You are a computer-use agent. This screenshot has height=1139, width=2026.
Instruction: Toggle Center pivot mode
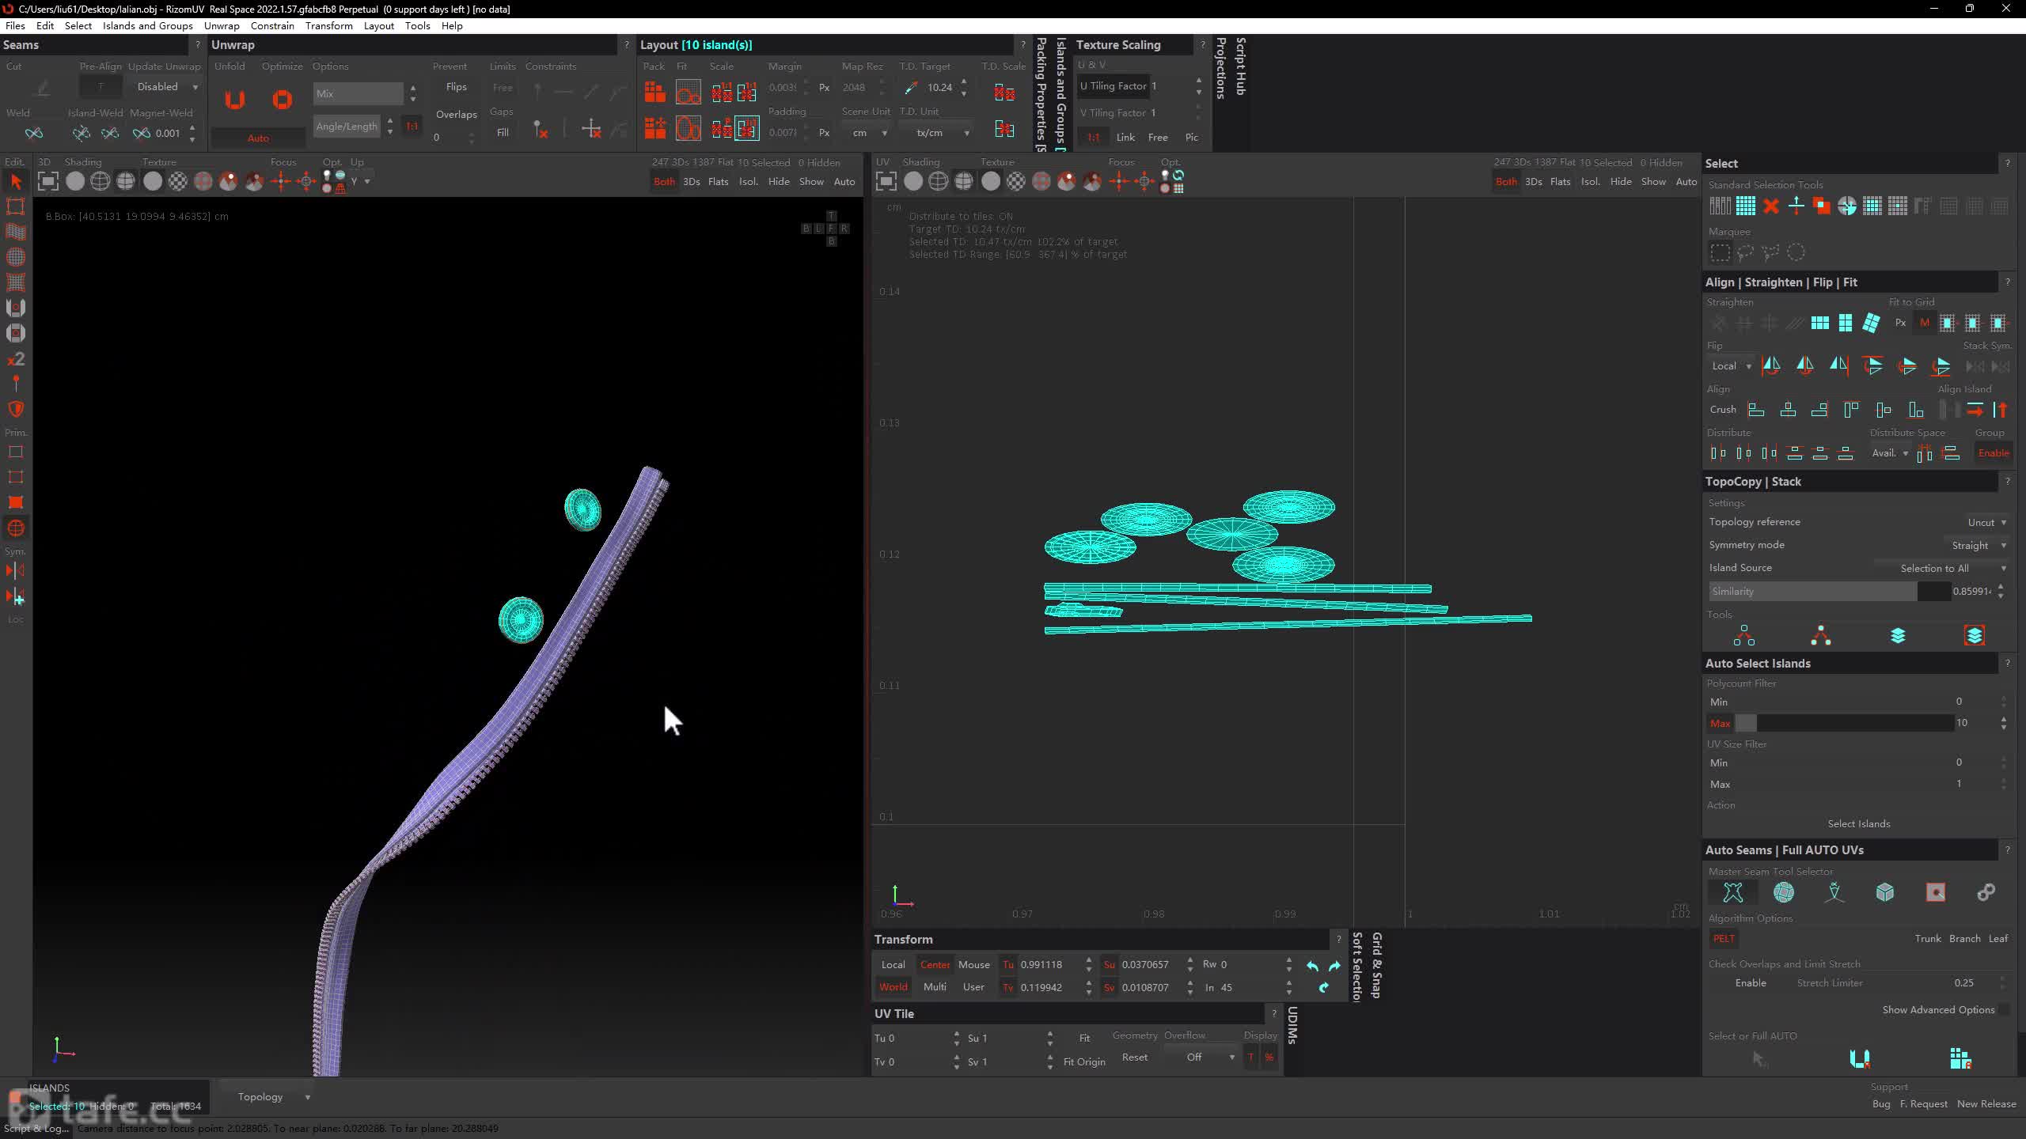935,964
